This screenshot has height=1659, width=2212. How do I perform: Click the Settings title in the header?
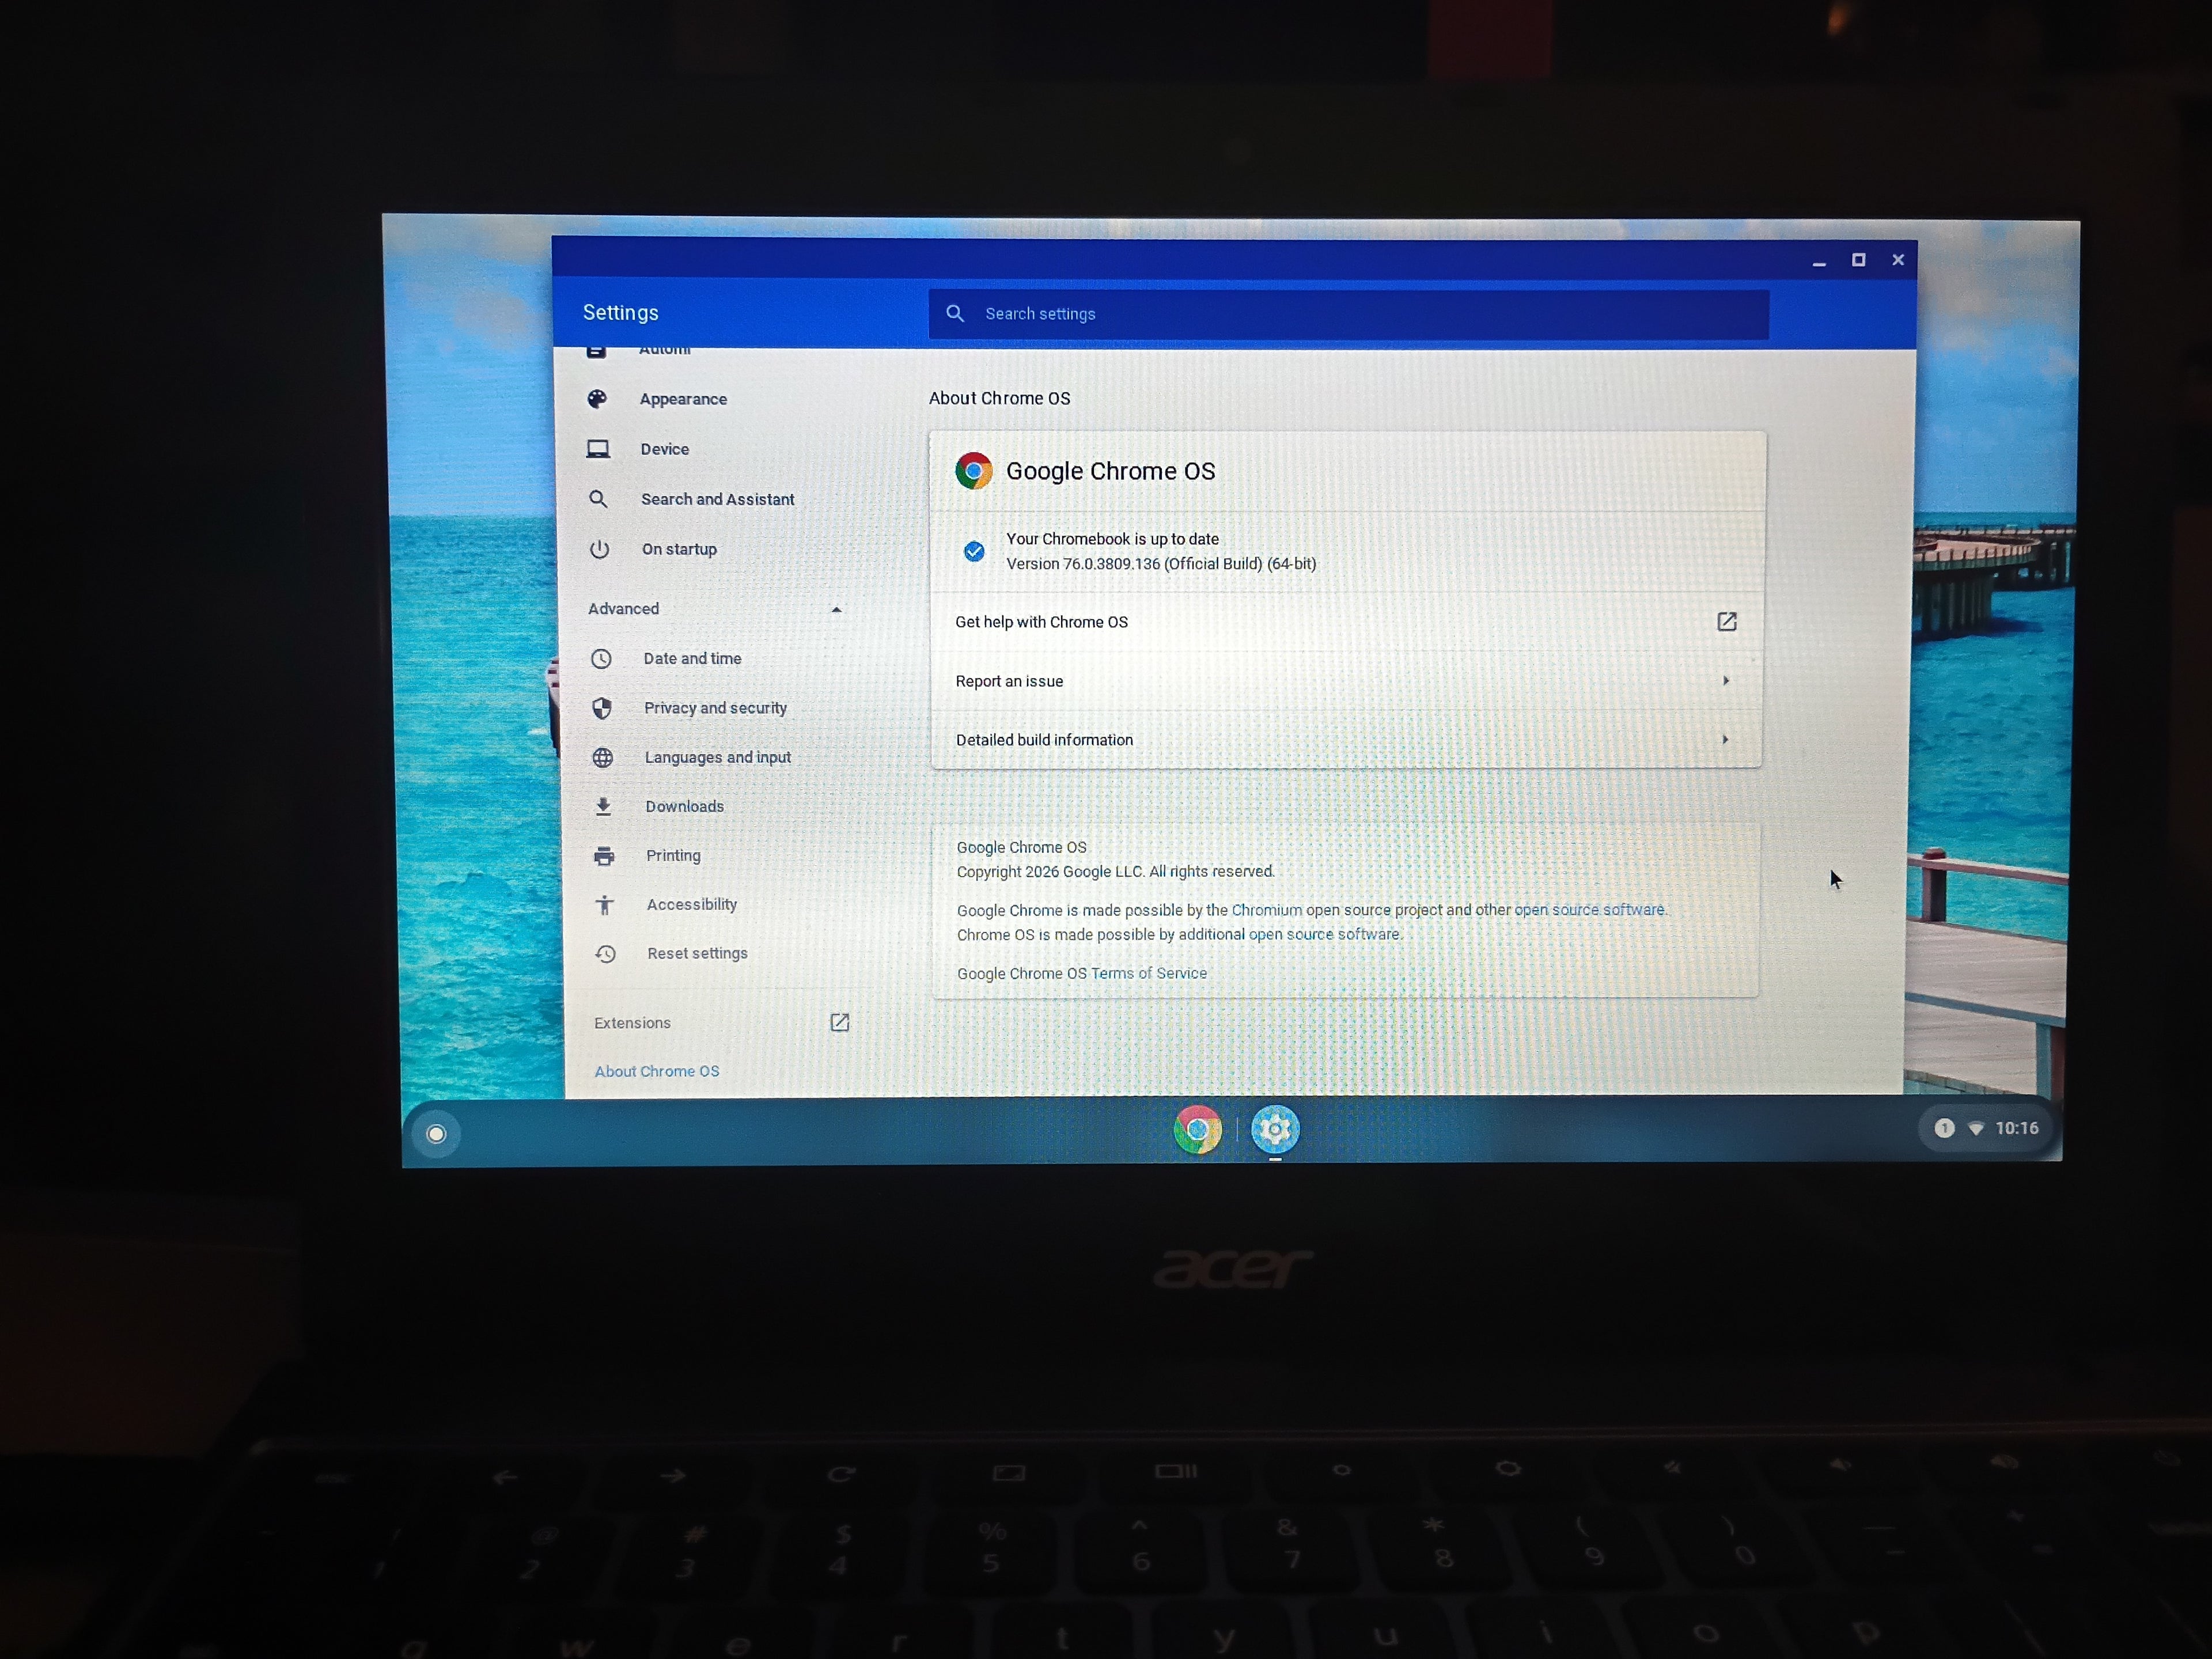coord(620,313)
